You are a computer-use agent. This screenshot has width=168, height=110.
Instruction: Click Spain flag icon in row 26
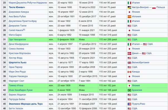click(129, 17)
